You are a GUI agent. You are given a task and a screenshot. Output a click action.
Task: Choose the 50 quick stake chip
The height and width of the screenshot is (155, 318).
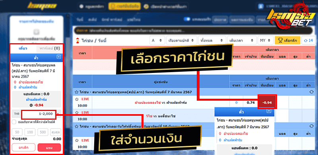point(17,132)
